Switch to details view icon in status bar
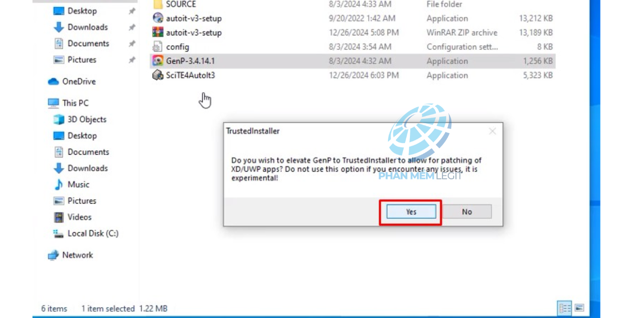Image resolution: width=633 pixels, height=318 pixels. pos(565,308)
